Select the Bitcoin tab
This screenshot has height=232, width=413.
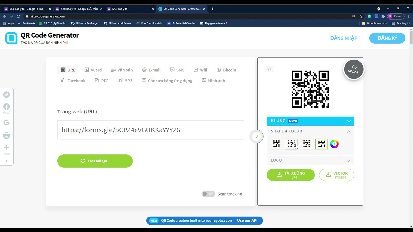tap(226, 70)
